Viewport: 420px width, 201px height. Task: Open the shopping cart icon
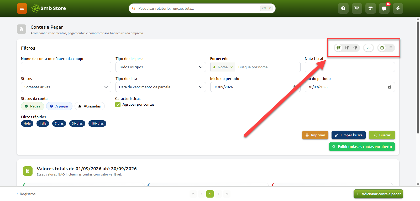(x=357, y=8)
